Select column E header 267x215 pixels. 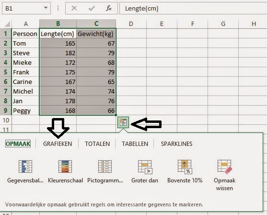click(162, 24)
